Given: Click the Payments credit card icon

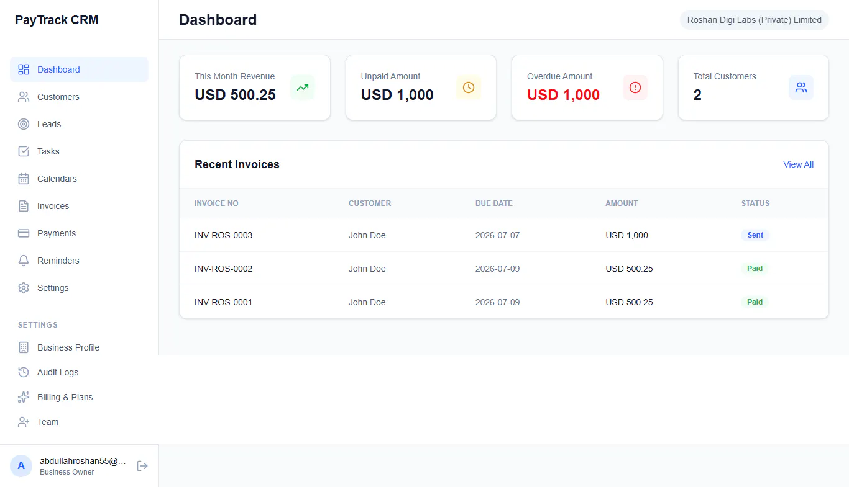Looking at the screenshot, I should pos(24,233).
